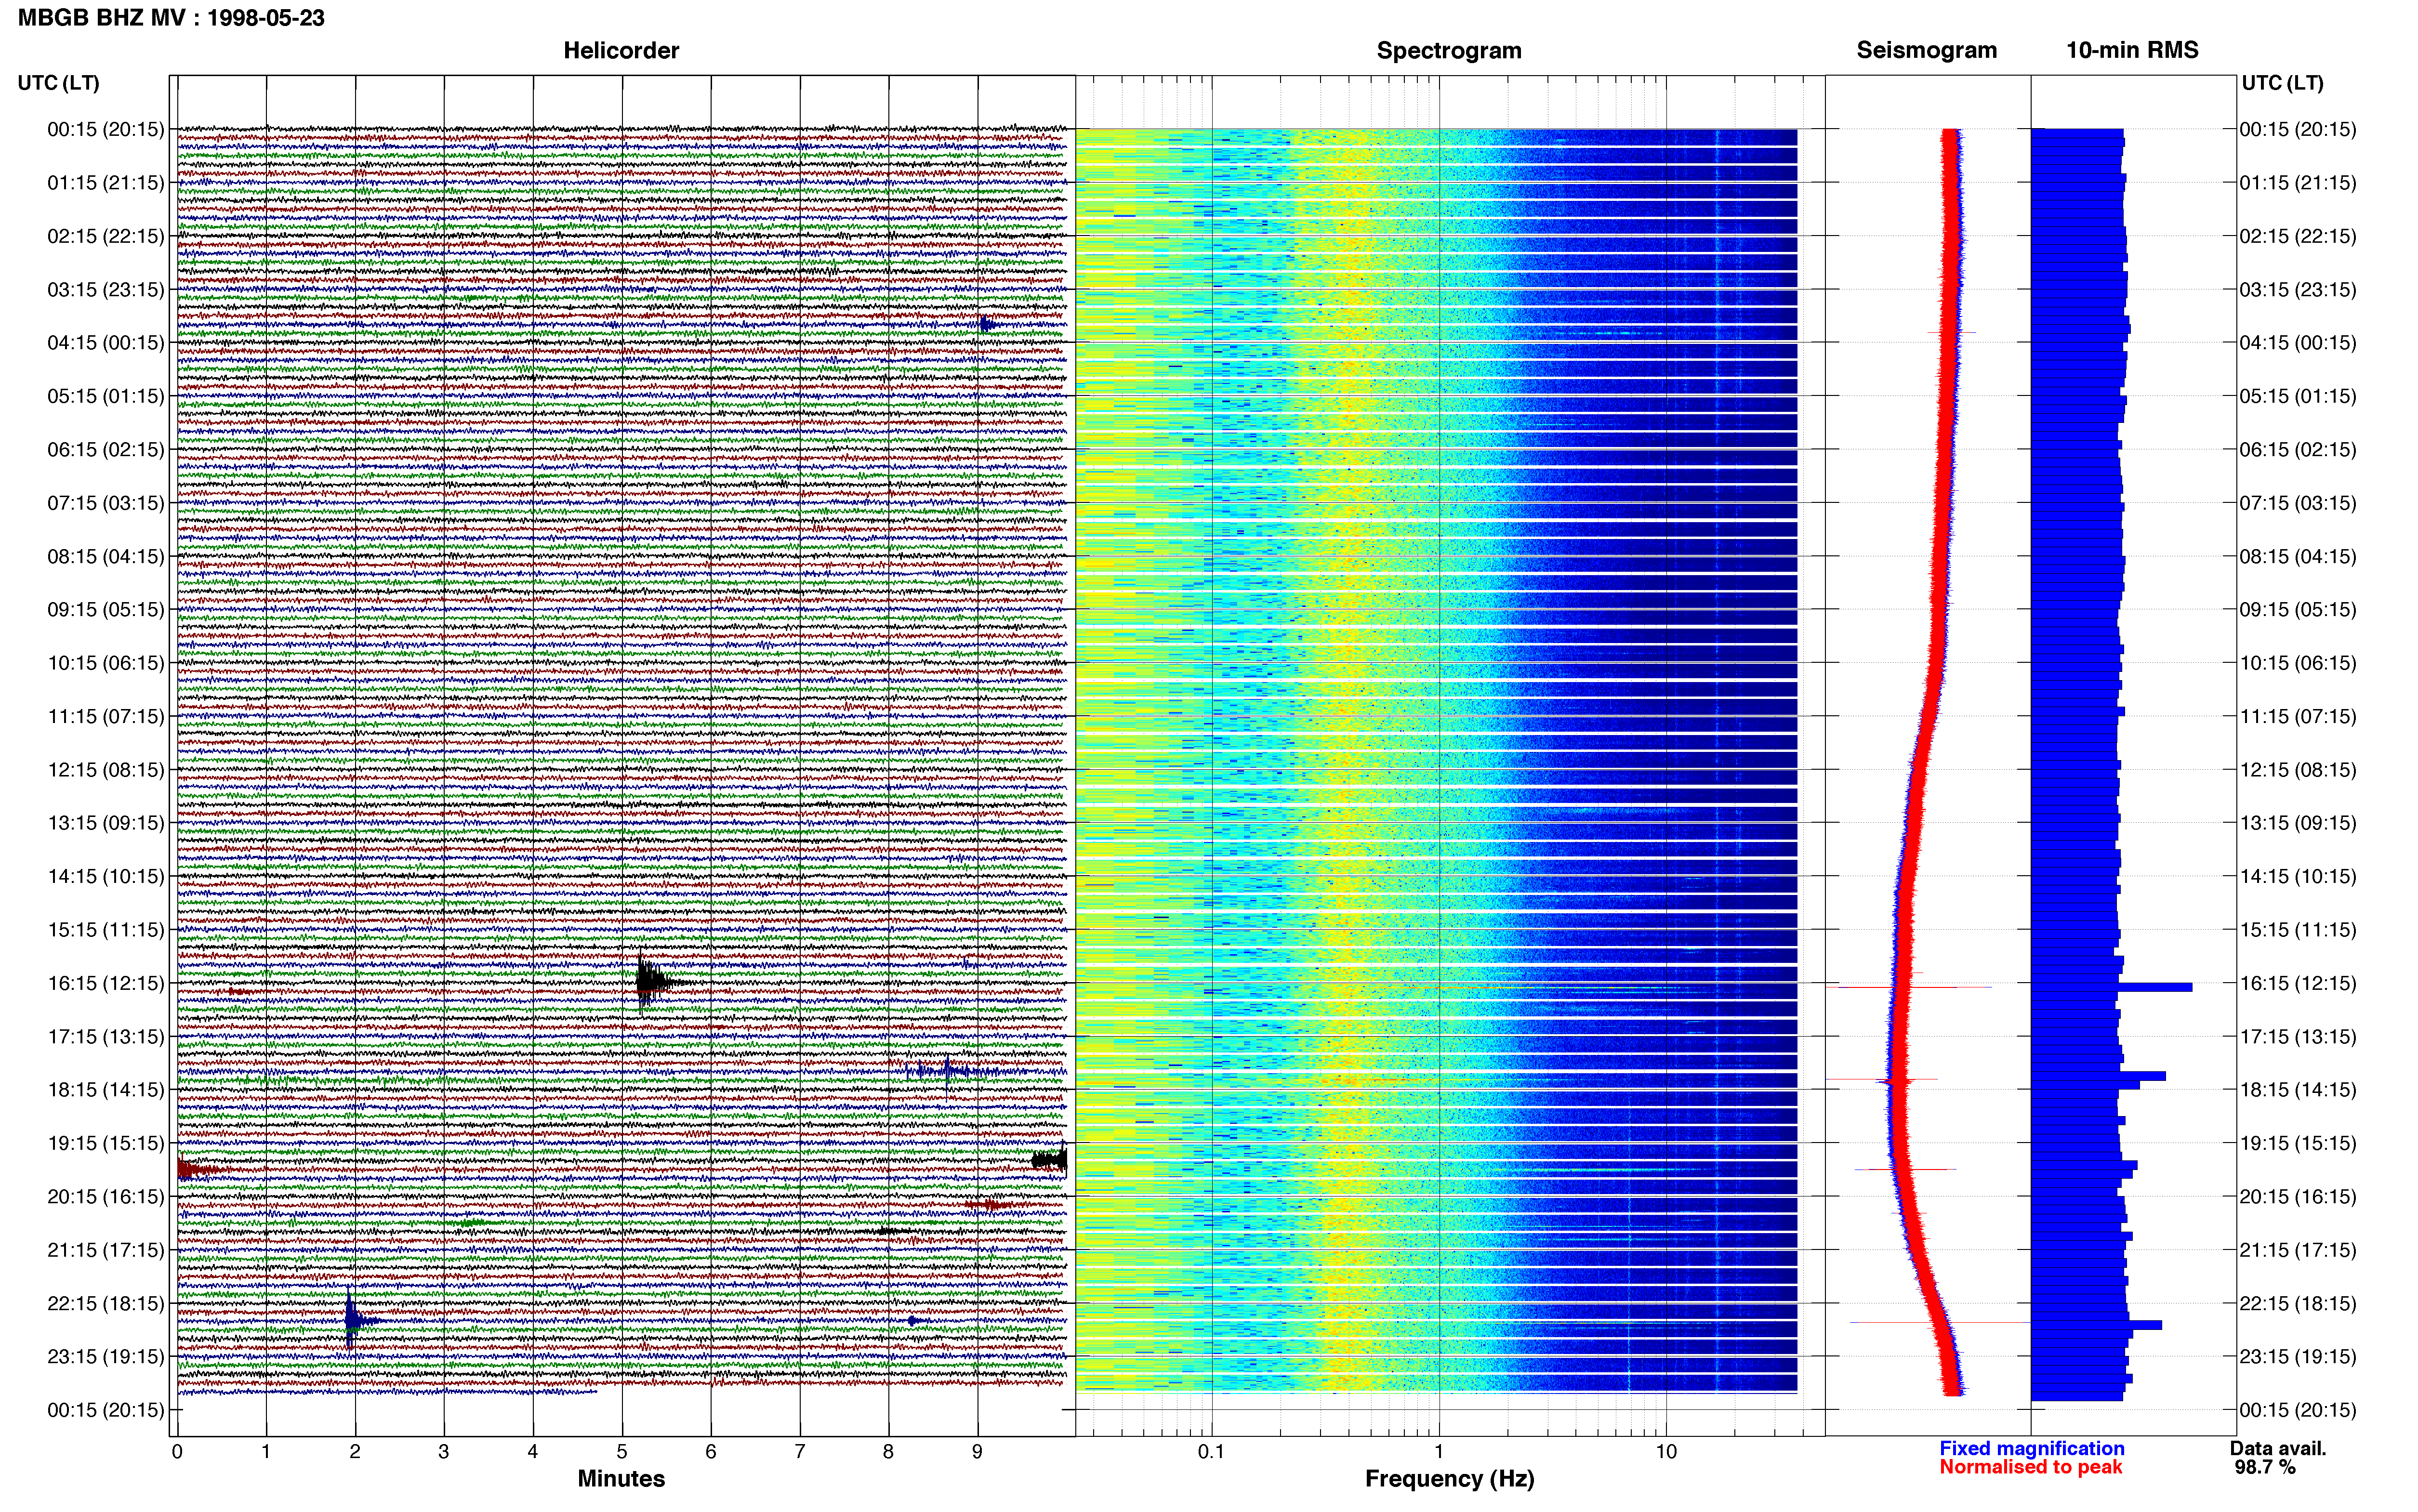Click the '98.7 %' data availability value
2418x1512 pixels.
click(2265, 1467)
